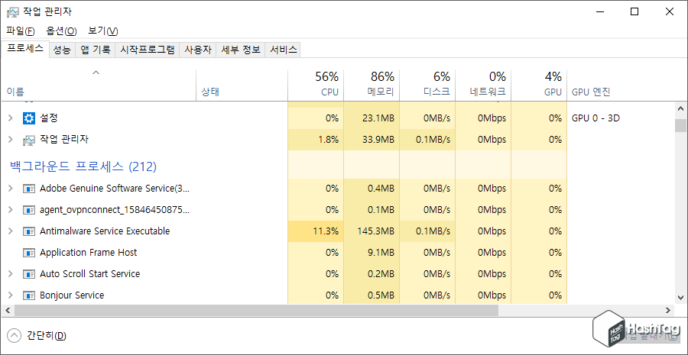Click the 설정 gear icon
The height and width of the screenshot is (355, 688).
coord(29,118)
